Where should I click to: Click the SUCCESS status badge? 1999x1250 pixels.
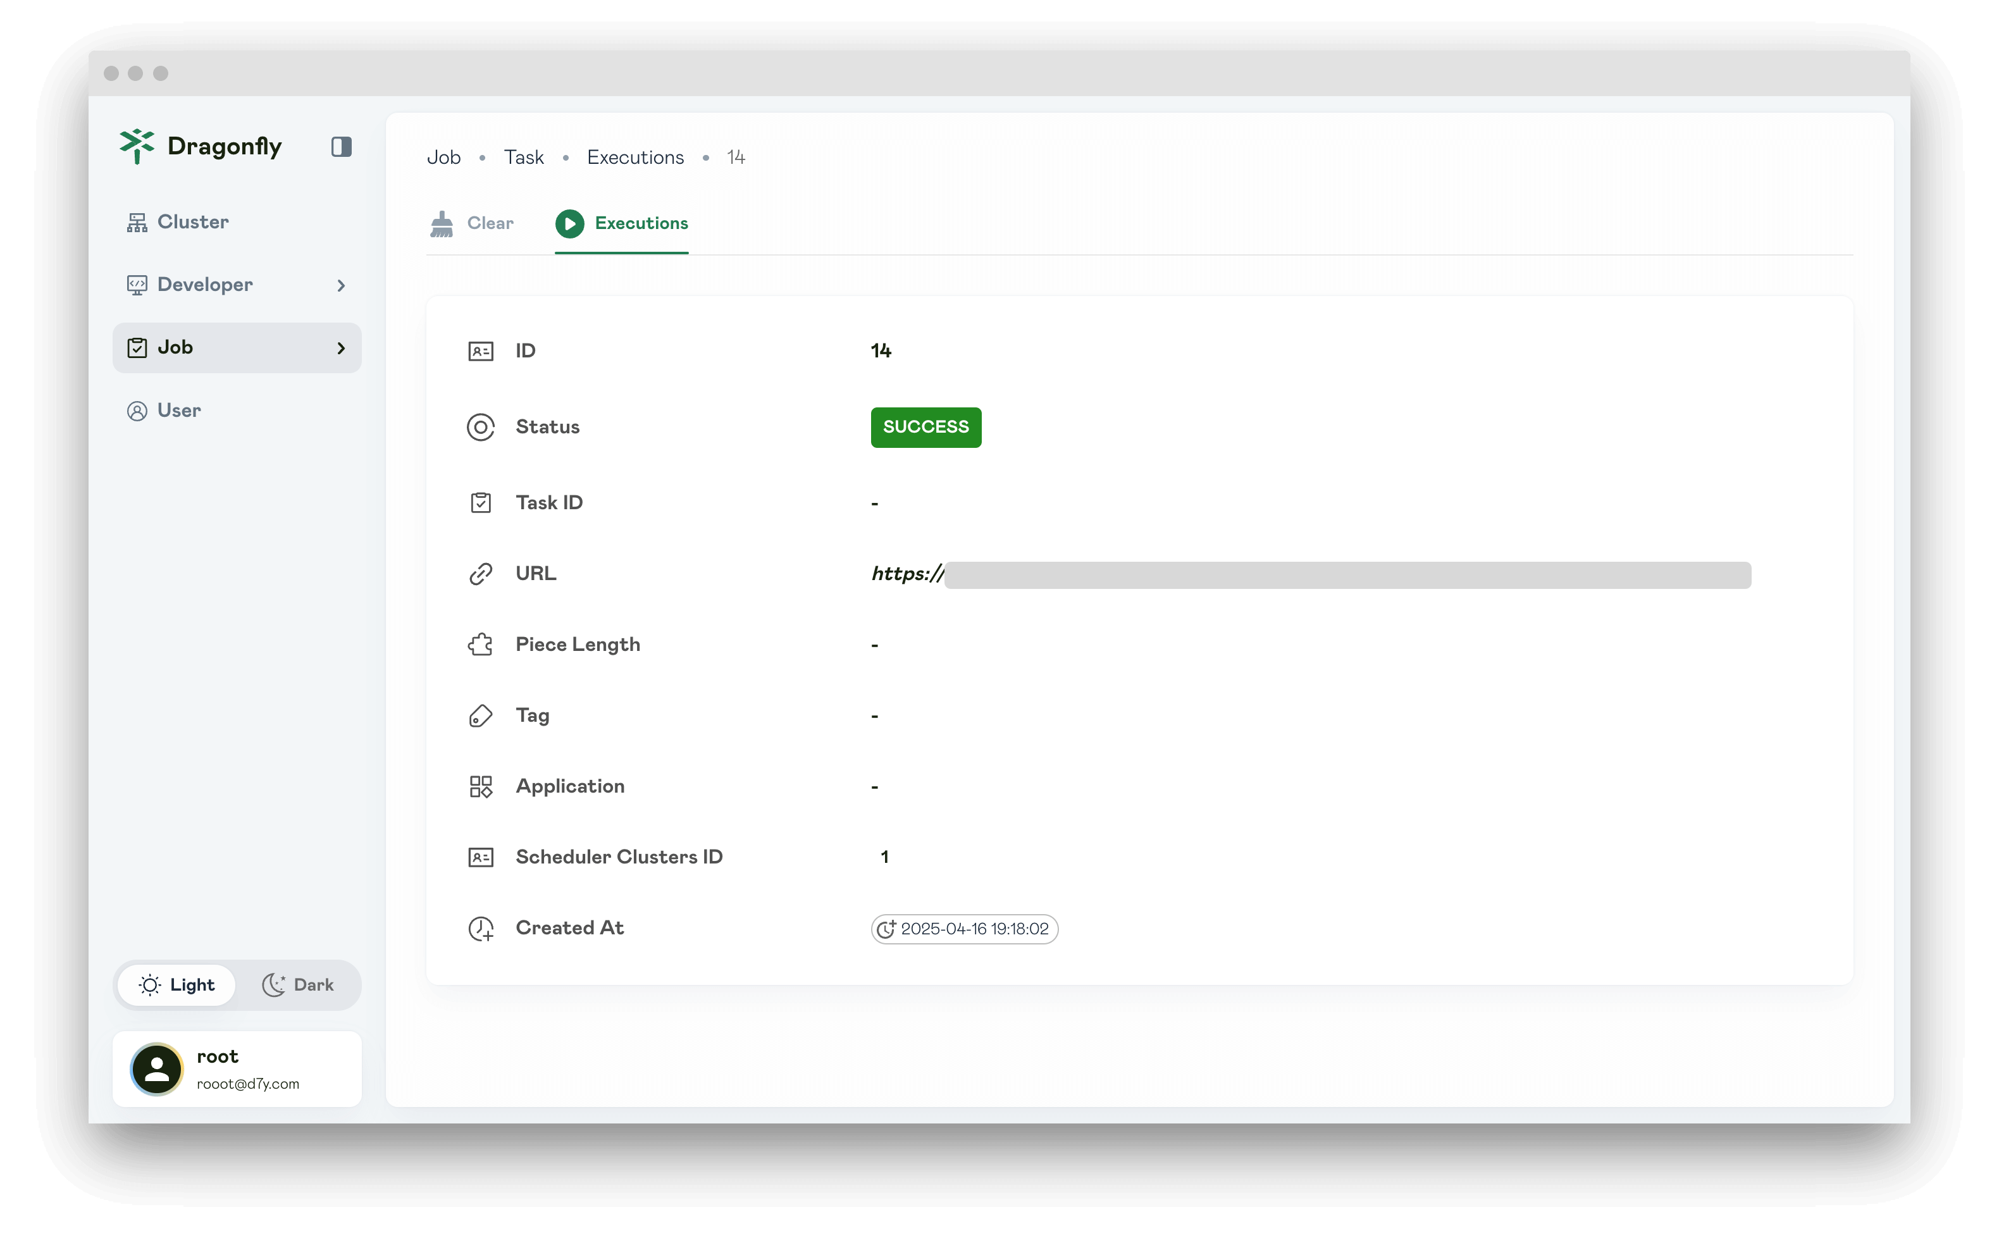pos(926,428)
